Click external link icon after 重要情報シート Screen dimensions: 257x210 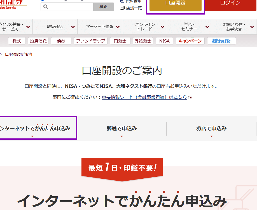click(x=190, y=97)
